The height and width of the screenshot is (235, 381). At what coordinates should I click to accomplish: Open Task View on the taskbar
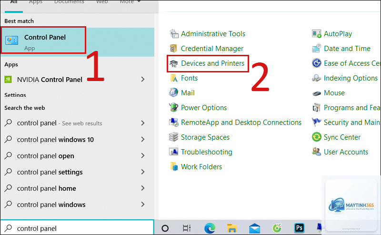pyautogui.click(x=187, y=228)
